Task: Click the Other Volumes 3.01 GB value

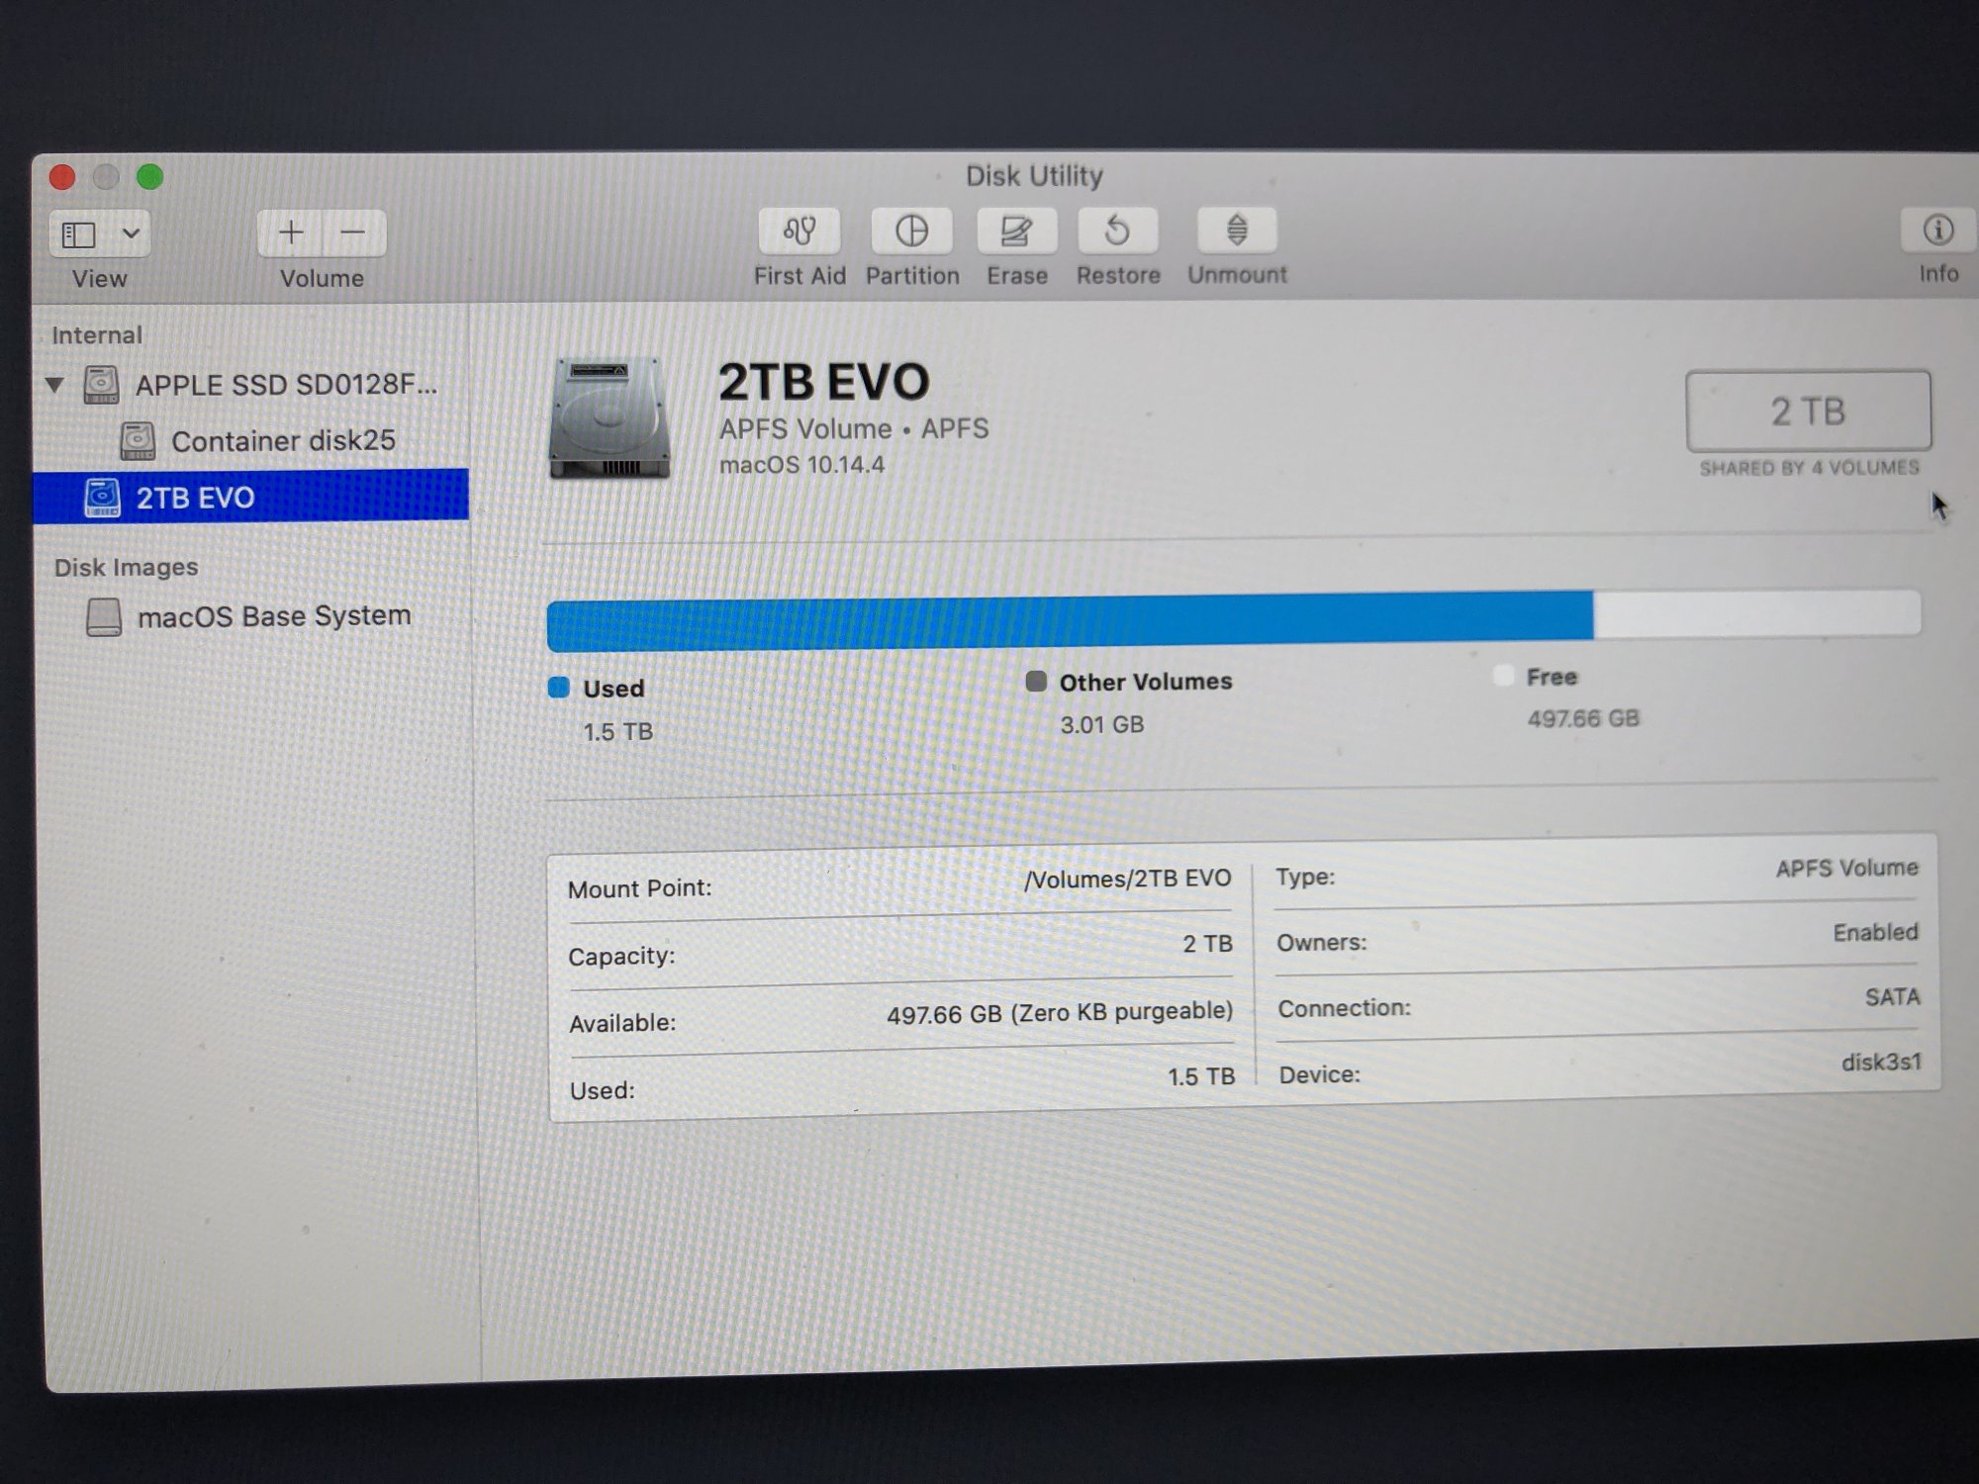Action: tap(1101, 724)
